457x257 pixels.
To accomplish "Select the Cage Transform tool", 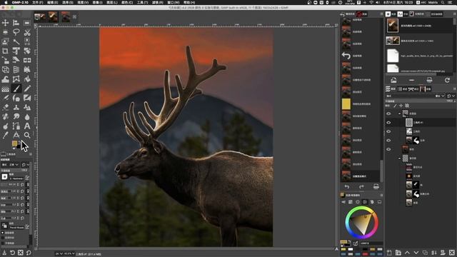I will tap(16, 79).
